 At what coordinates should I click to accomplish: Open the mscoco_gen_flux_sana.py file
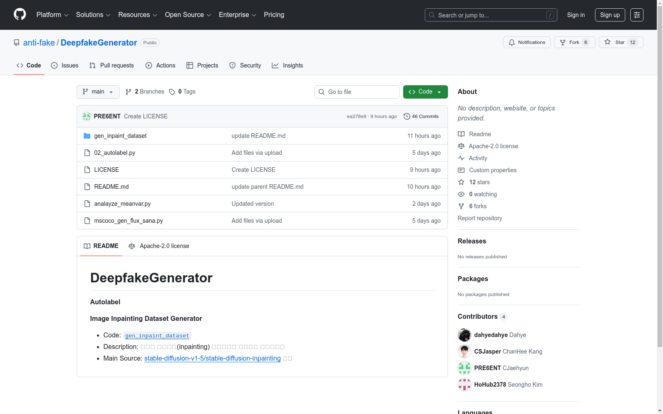pos(128,221)
